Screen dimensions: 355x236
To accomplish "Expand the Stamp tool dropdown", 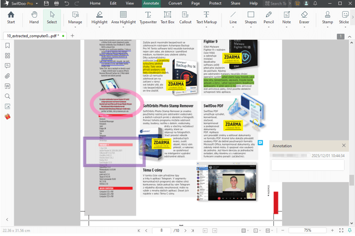I will (328, 27).
